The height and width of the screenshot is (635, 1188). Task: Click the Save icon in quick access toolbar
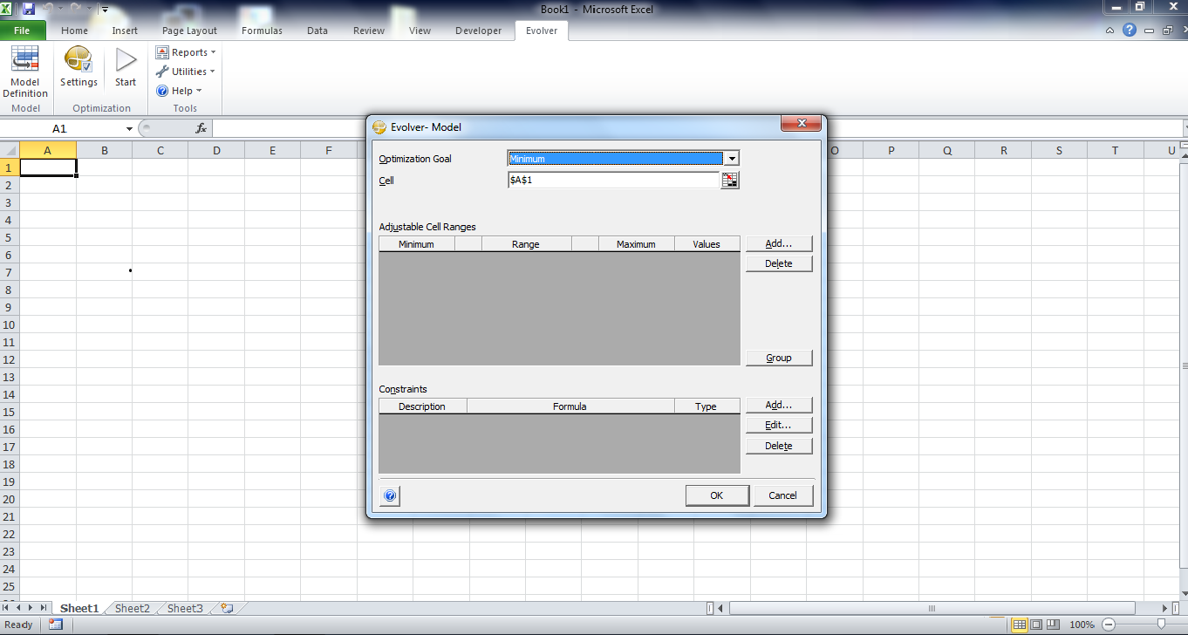(29, 9)
